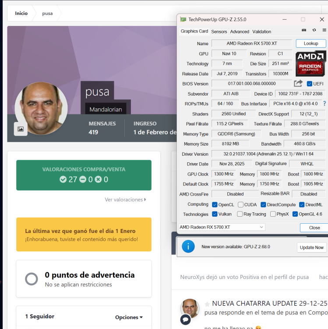Click 'pusa responde en el tema' text
The height and width of the screenshot is (329, 328).
coord(266,313)
